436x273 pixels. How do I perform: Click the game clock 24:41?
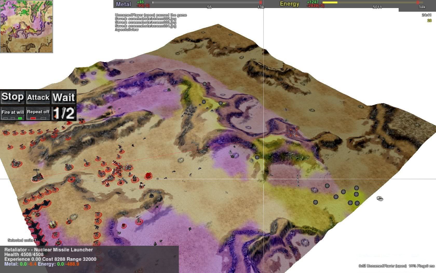[427, 15]
